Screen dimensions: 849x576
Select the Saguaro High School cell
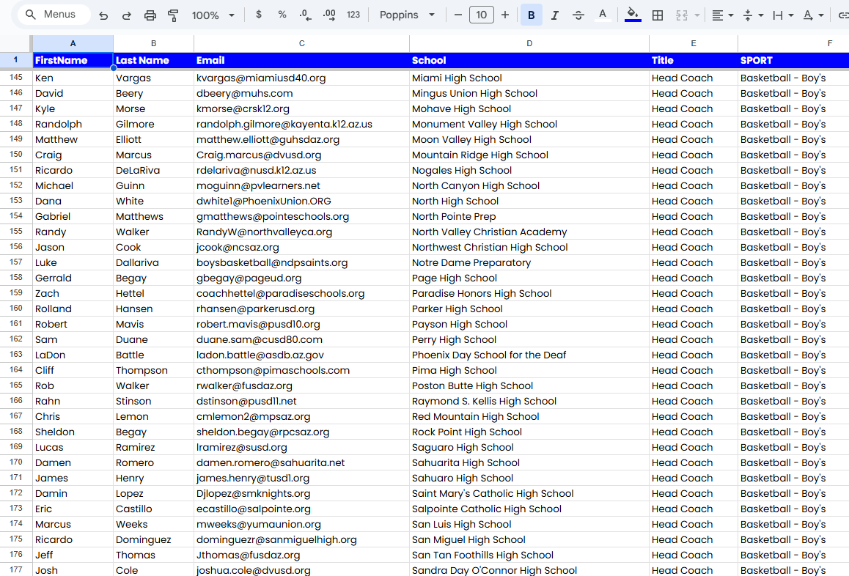[529, 447]
